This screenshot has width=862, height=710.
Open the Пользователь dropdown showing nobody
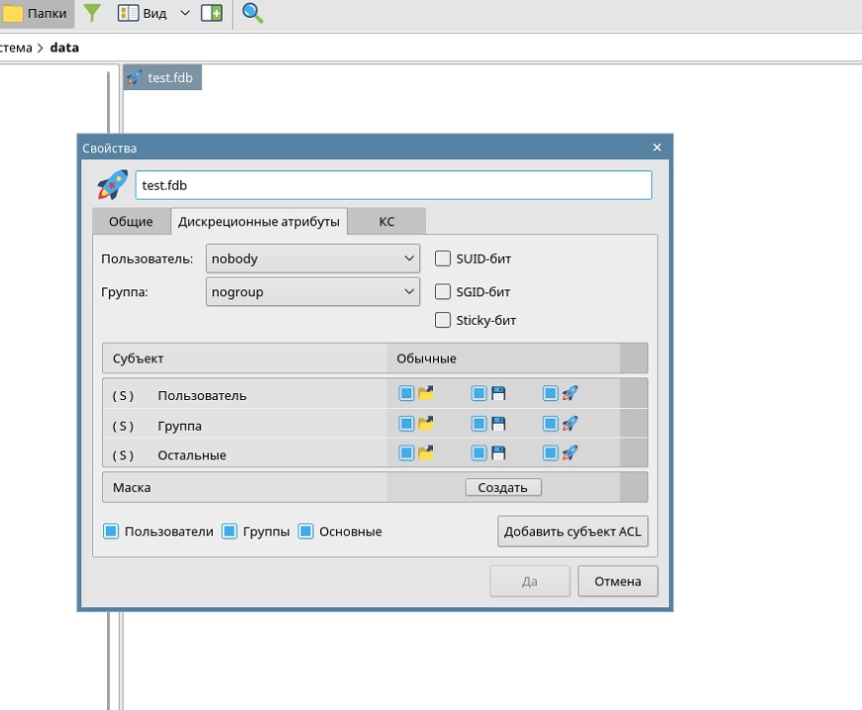tap(313, 258)
